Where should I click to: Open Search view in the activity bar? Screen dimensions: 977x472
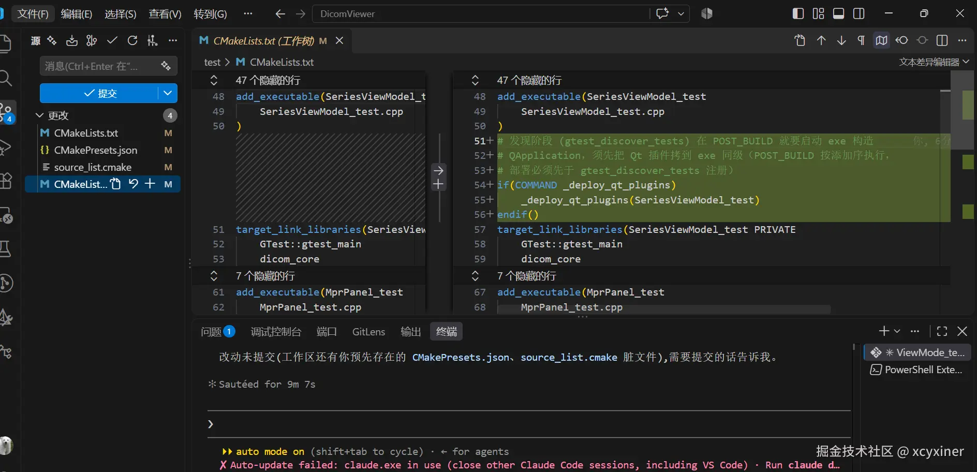tap(5, 78)
